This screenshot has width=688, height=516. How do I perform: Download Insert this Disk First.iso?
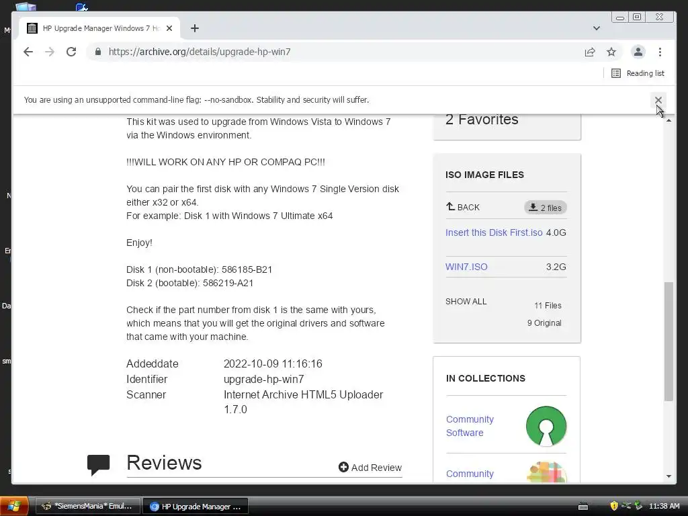pos(494,232)
